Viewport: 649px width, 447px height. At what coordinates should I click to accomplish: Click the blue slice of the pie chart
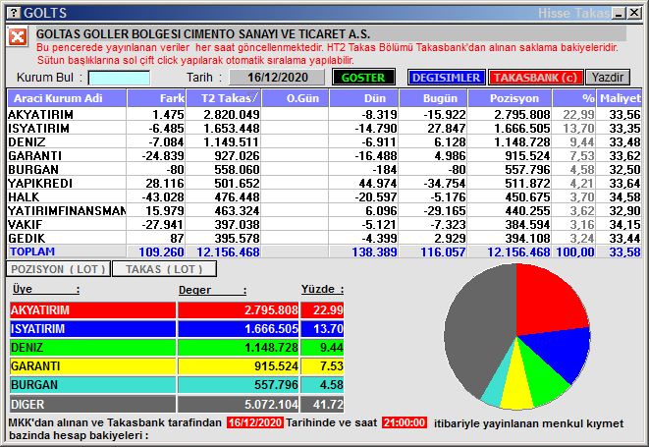click(563, 352)
